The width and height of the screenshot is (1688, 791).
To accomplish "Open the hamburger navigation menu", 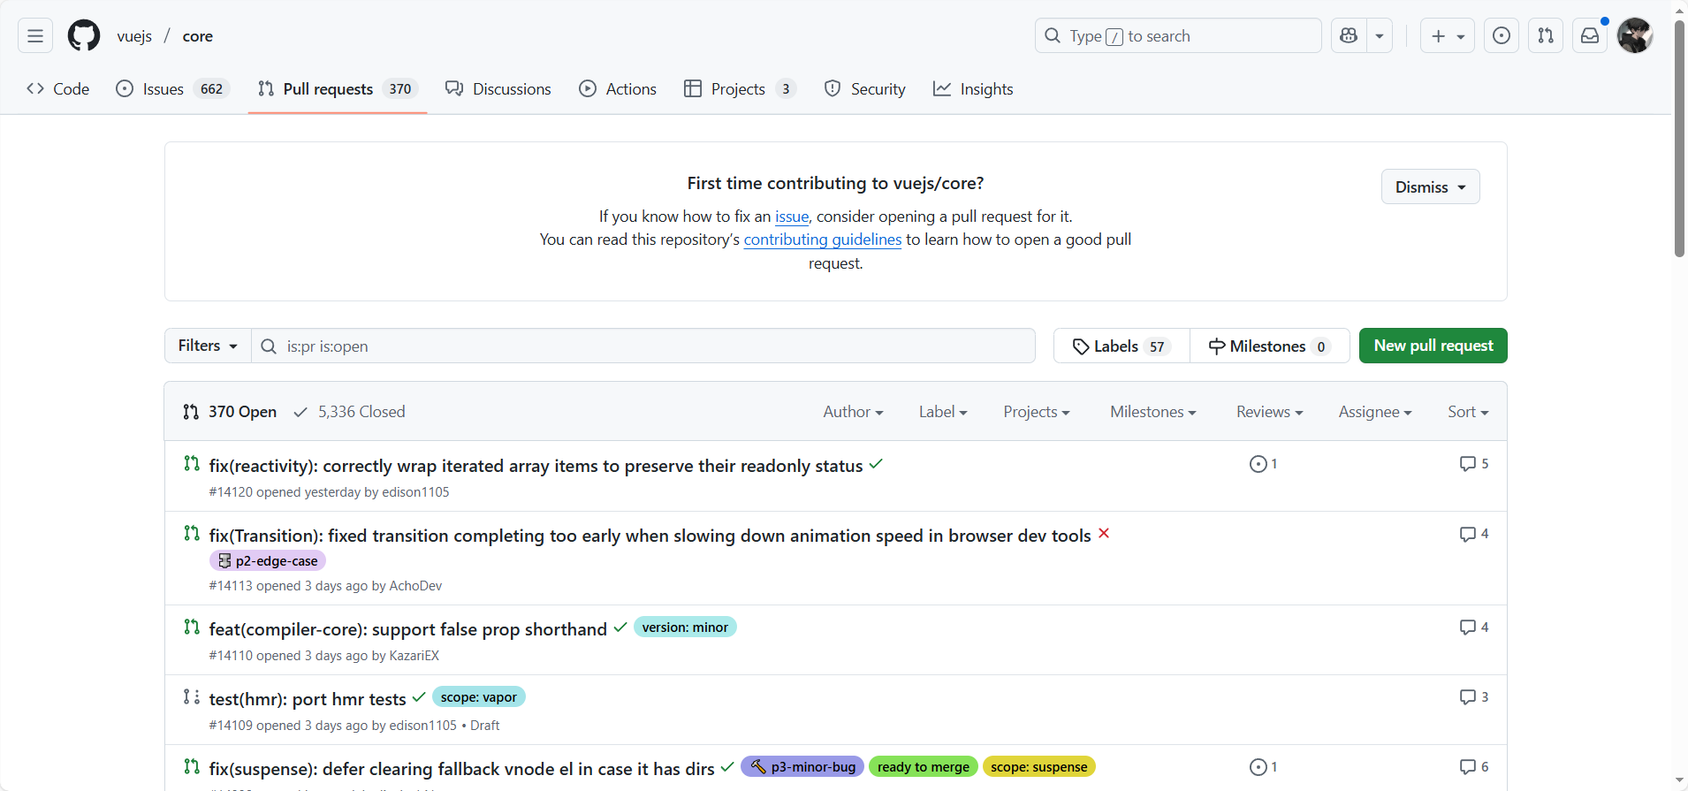I will tap(35, 36).
